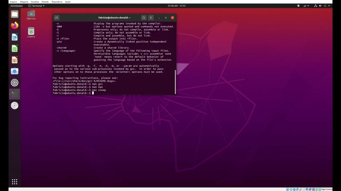
Task: Open the Arquivo menu
Action: pyautogui.click(x=13, y=2)
